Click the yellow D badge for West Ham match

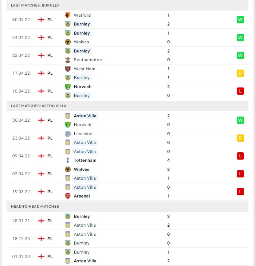(240, 73)
